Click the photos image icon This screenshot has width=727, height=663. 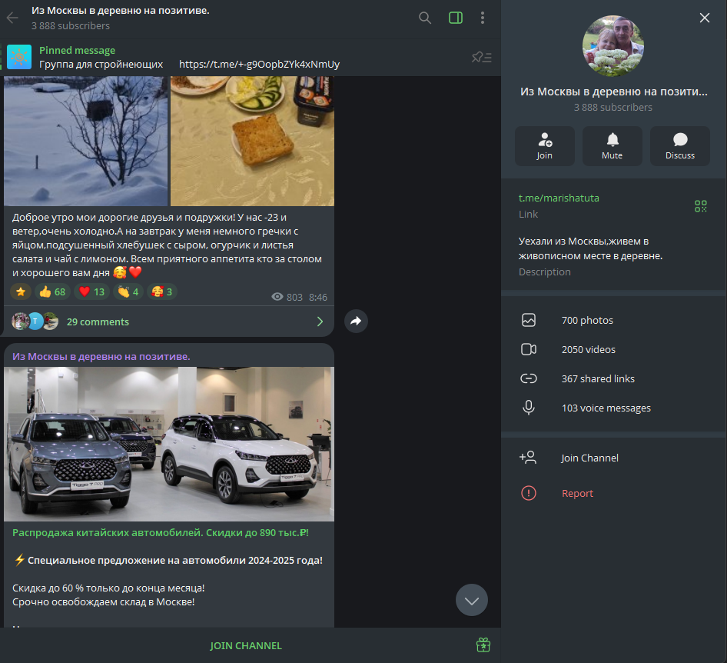tap(529, 320)
